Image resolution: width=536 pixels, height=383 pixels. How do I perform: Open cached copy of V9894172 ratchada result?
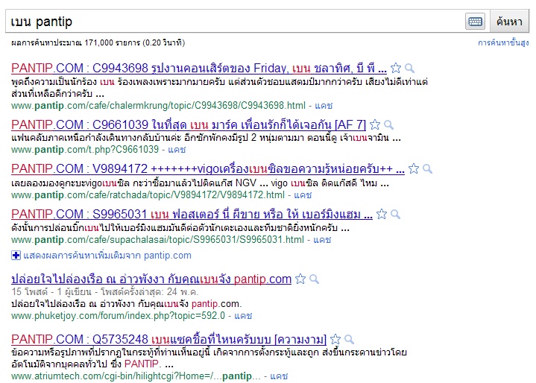pos(303,194)
